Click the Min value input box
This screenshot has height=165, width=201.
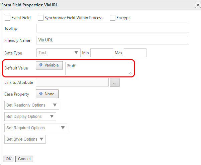101,53
